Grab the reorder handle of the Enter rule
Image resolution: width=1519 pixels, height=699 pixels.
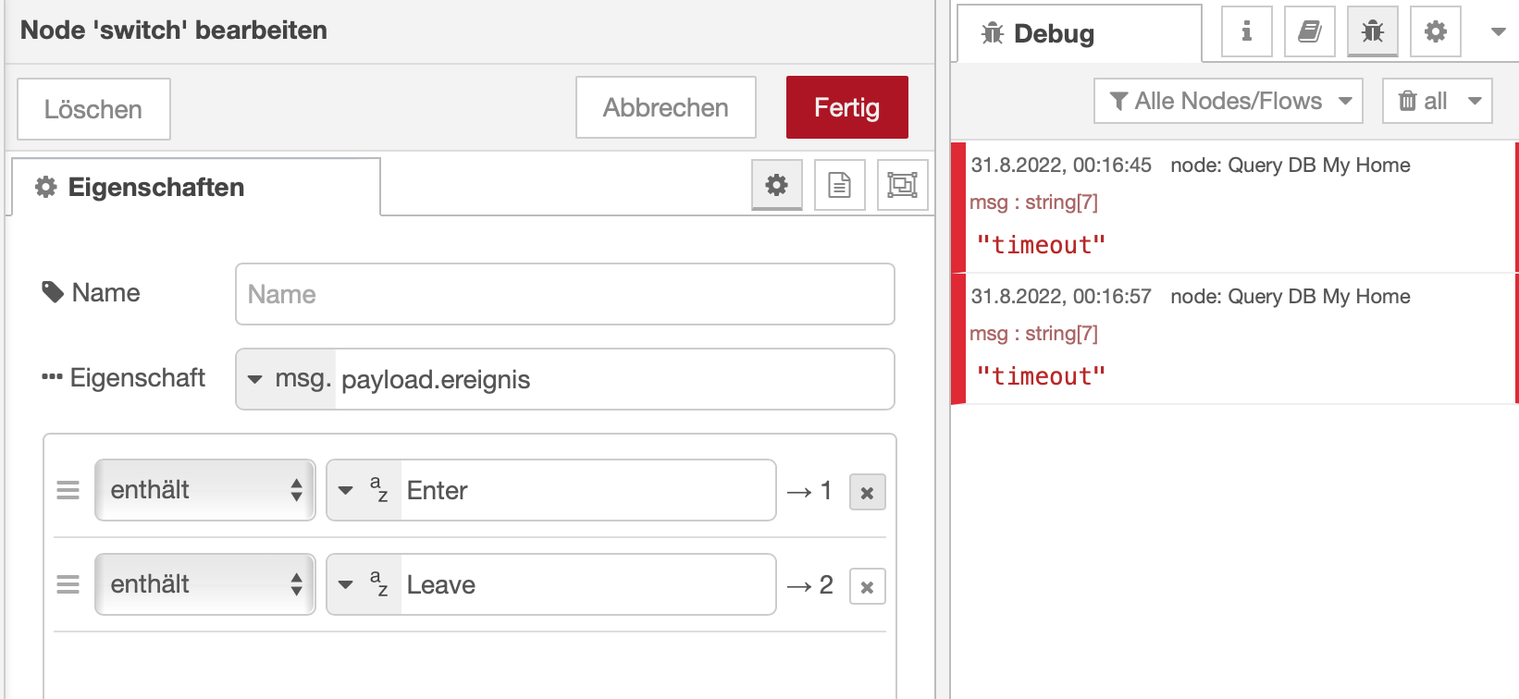pyautogui.click(x=68, y=490)
